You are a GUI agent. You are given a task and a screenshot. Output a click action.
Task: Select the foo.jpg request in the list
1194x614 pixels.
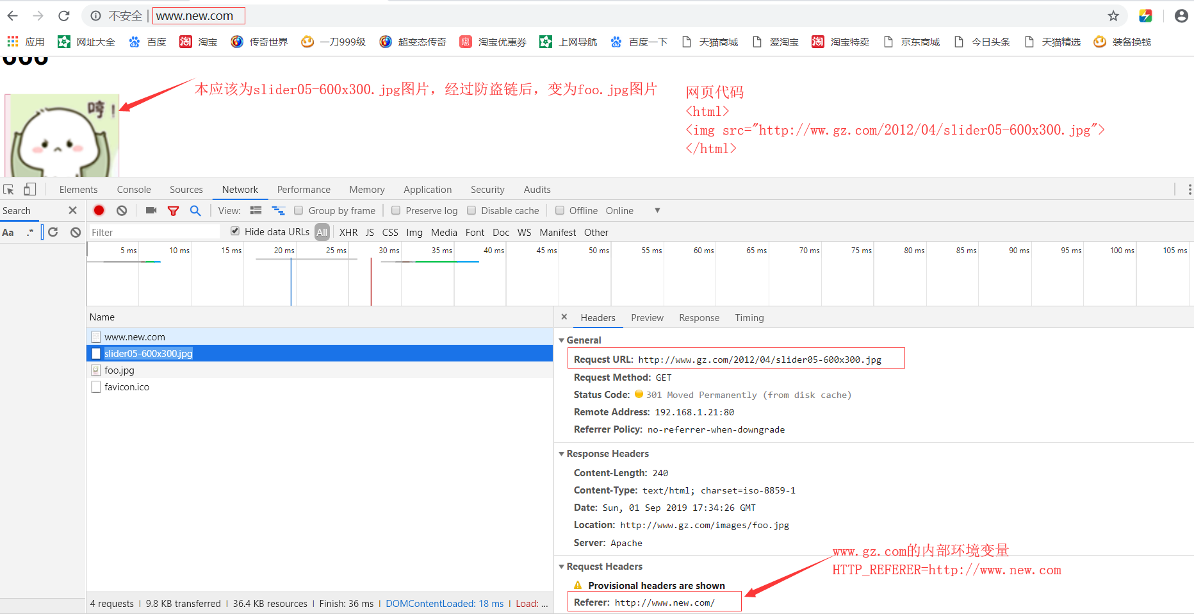120,370
